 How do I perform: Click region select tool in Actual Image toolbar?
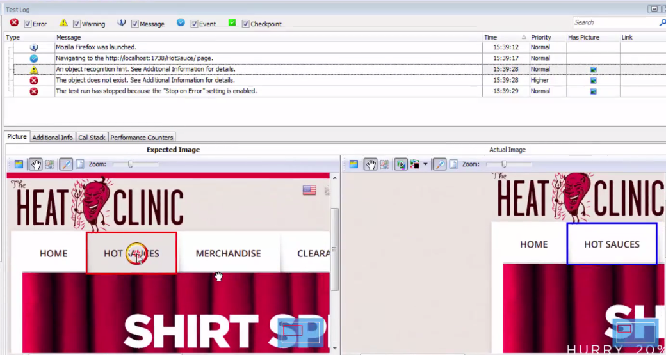click(x=384, y=164)
